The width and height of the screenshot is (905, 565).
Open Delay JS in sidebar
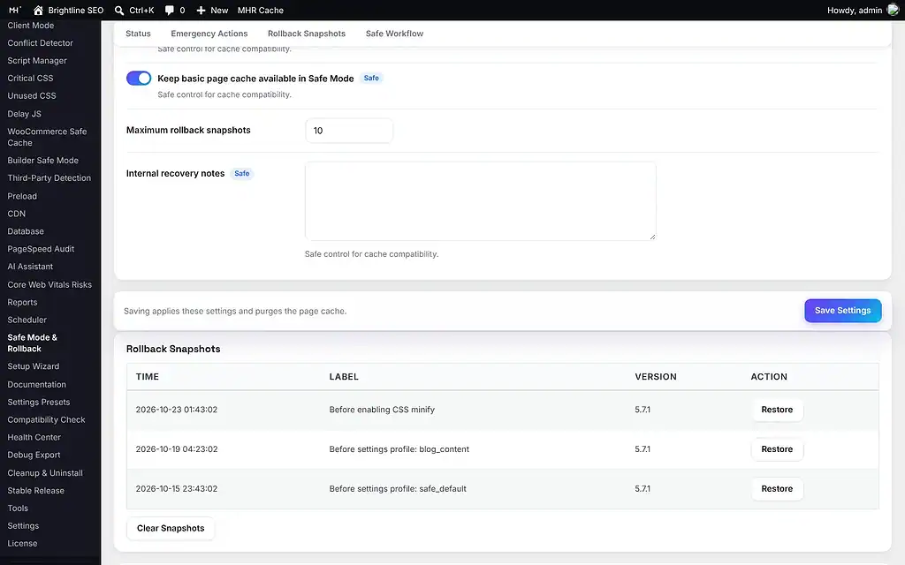tap(24, 114)
